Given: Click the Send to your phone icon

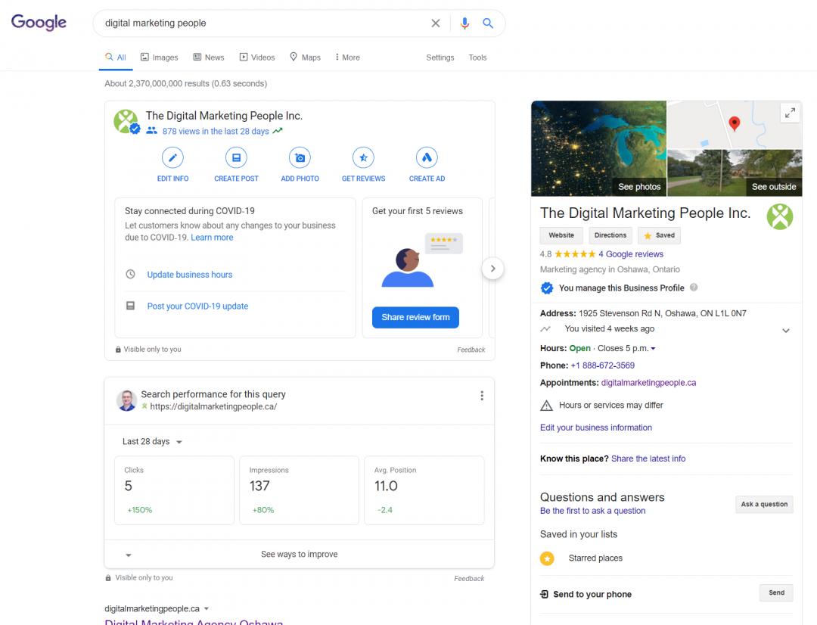Looking at the screenshot, I should (x=544, y=594).
